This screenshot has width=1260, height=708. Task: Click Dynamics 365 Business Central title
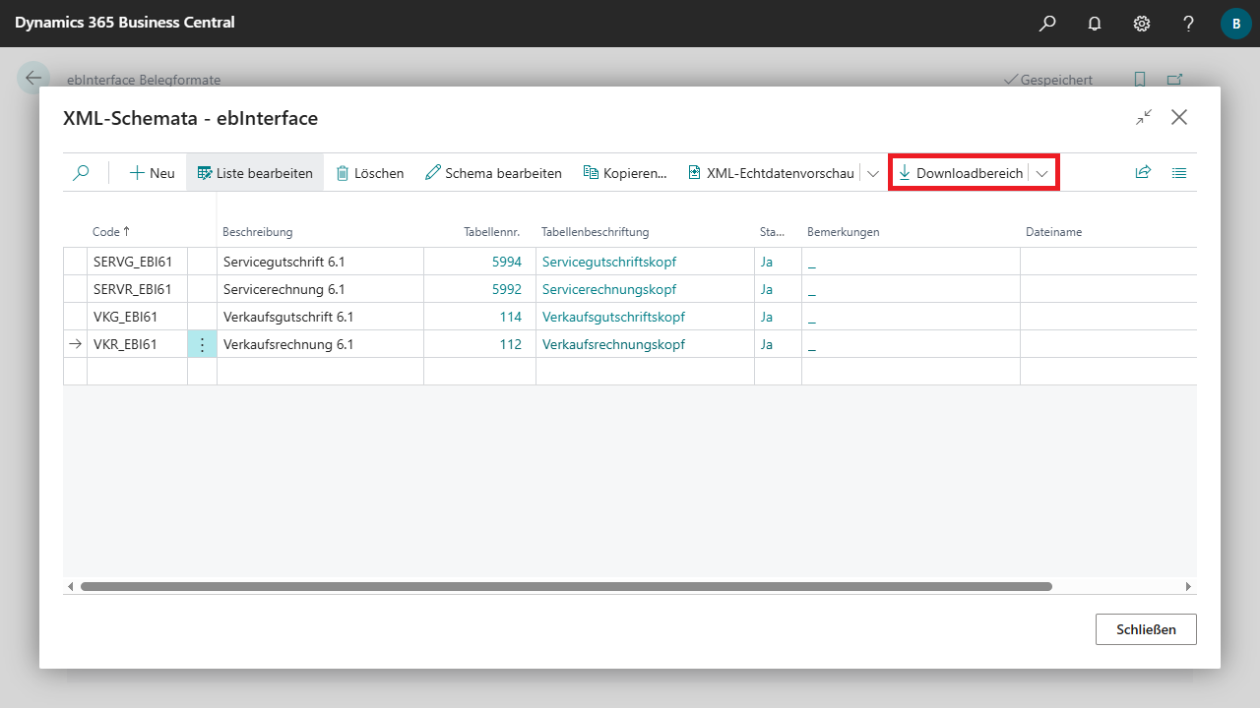click(x=125, y=22)
